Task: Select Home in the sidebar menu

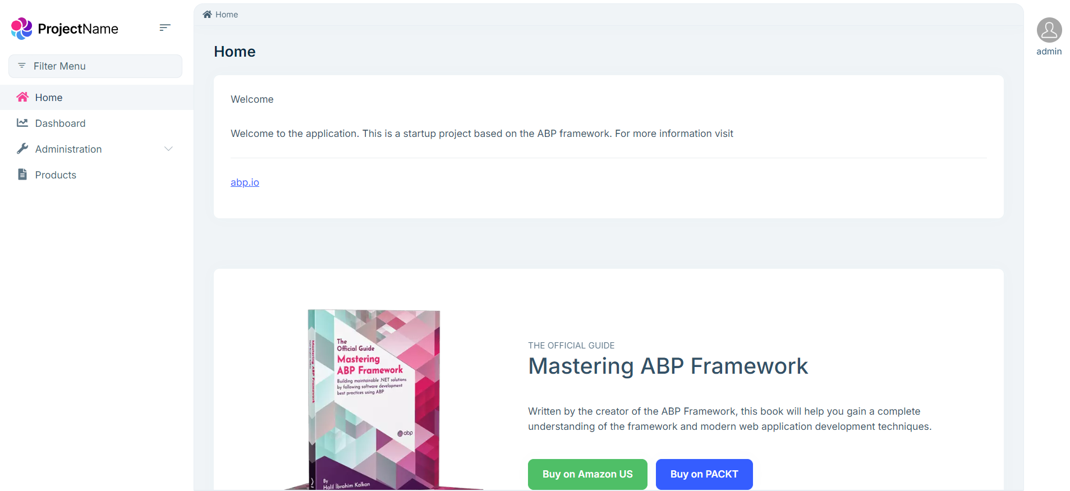Action: (x=49, y=98)
